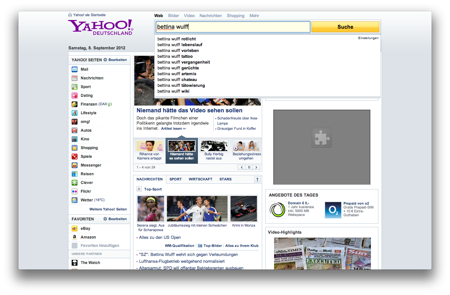The image size is (450, 295).
Task: Click the Wetter weather icon
Action: pos(75,200)
